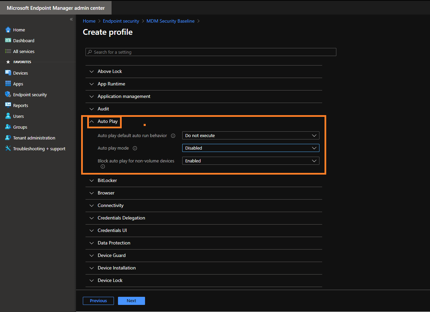Viewport: 430px width, 312px height.
Task: Click the Reports icon in sidebar
Action: (x=8, y=105)
